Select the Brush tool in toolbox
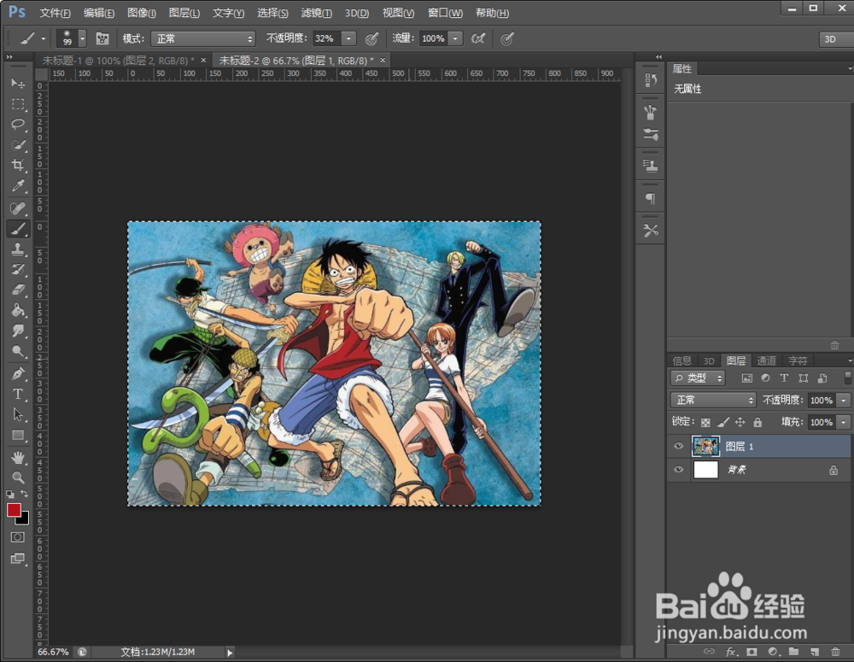This screenshot has height=662, width=854. pyautogui.click(x=18, y=229)
